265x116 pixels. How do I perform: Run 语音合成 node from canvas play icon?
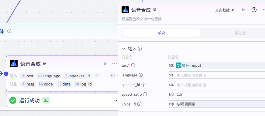click(105, 64)
